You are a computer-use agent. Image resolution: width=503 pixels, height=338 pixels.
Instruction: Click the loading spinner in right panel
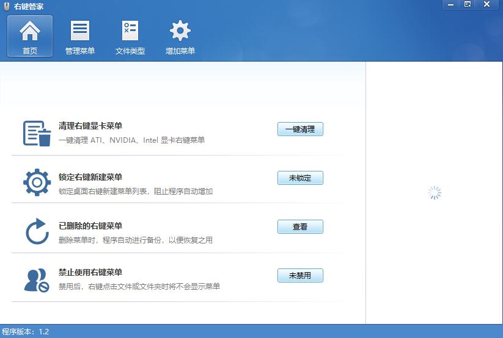434,193
